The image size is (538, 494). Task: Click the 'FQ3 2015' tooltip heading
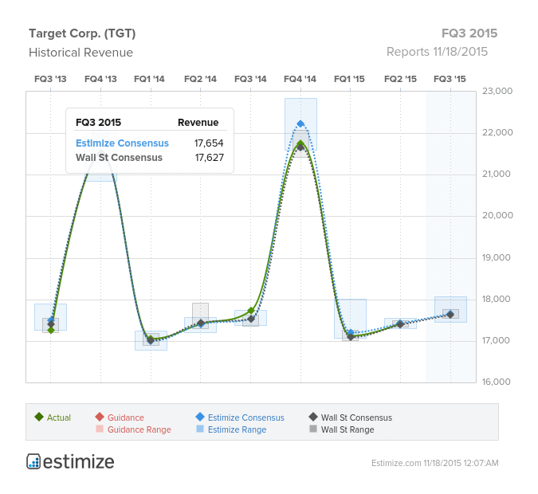(99, 123)
